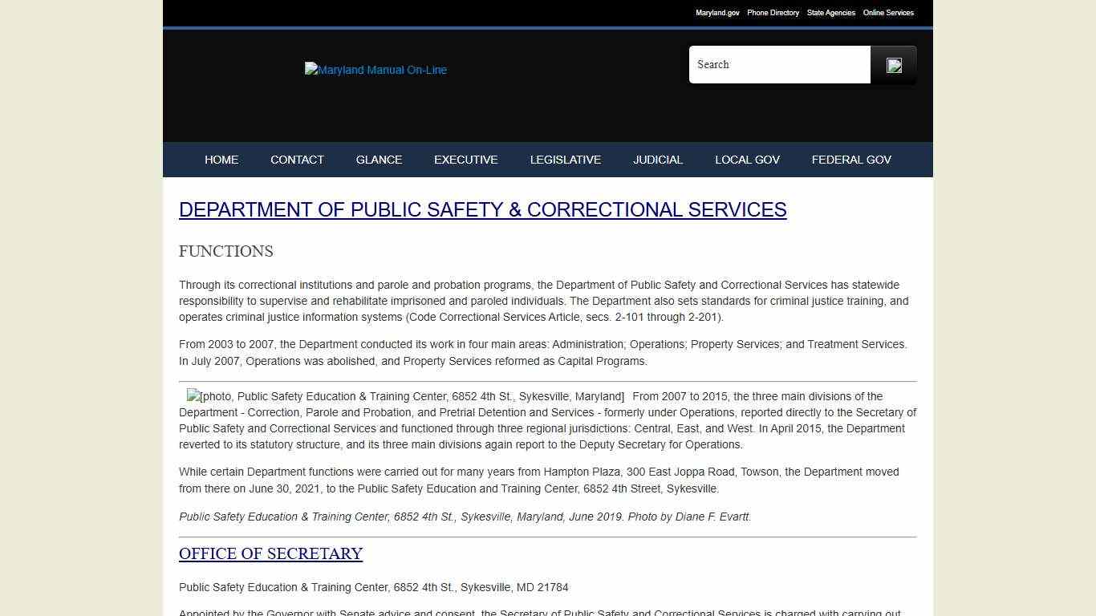Visit the State Agencies page
Screen dimensions: 1096x616
pos(830,13)
